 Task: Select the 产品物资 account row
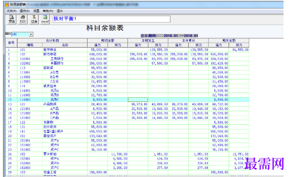pyautogui.click(x=127, y=104)
